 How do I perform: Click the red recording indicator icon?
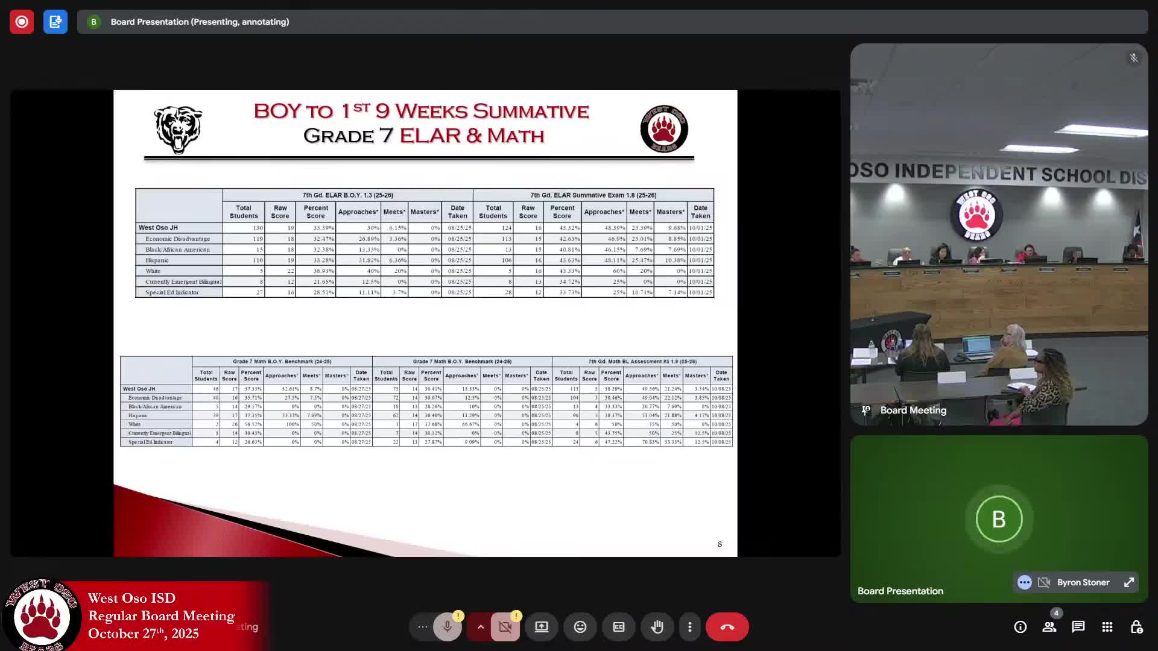pyautogui.click(x=22, y=22)
